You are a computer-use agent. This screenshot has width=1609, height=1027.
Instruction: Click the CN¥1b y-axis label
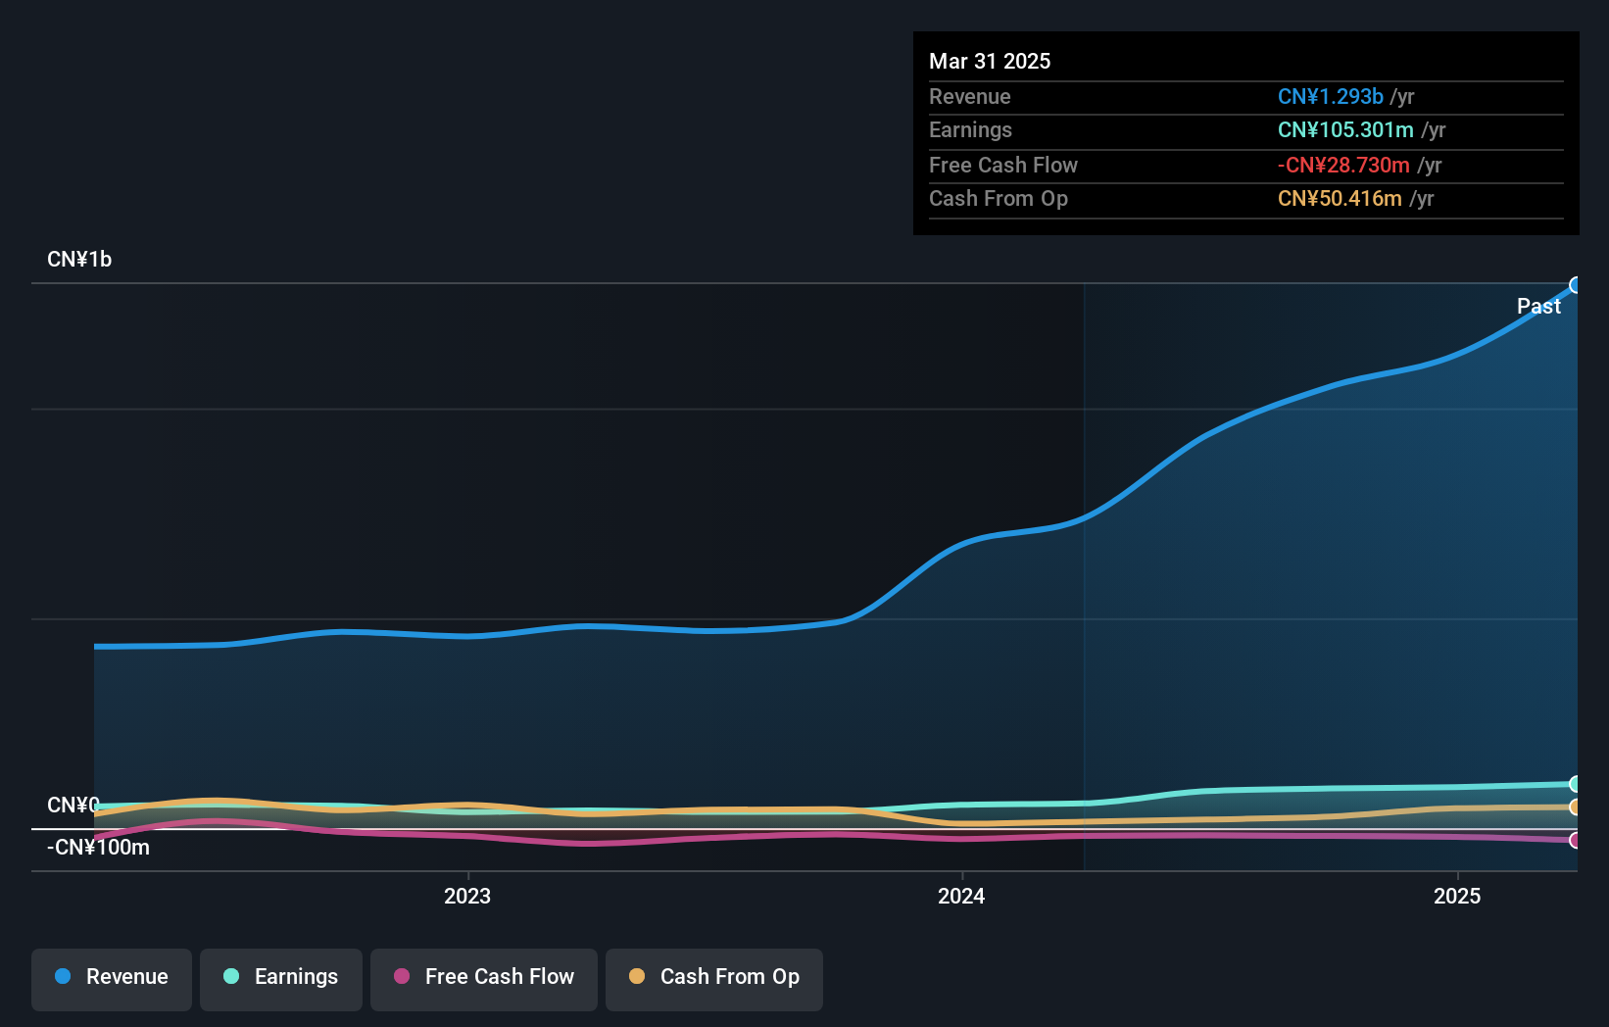pyautogui.click(x=79, y=260)
